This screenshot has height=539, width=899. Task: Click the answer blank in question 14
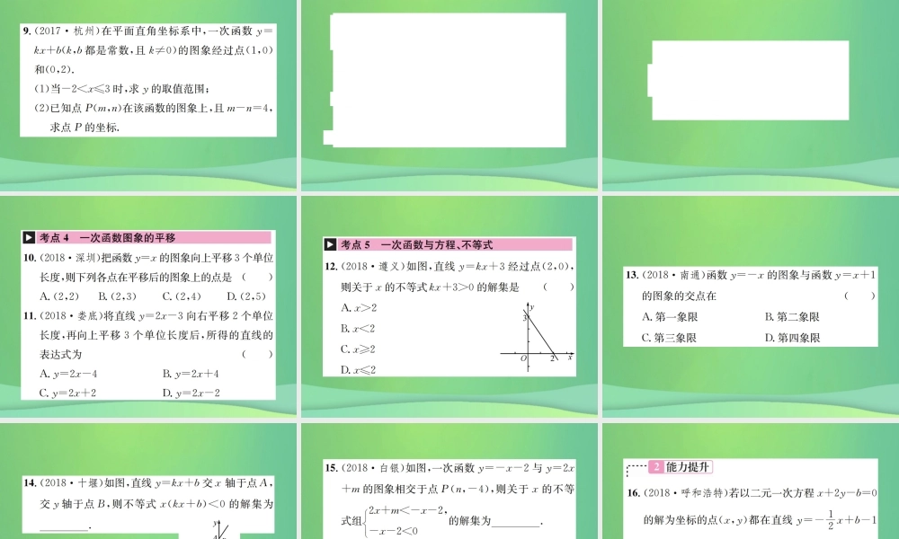64,527
